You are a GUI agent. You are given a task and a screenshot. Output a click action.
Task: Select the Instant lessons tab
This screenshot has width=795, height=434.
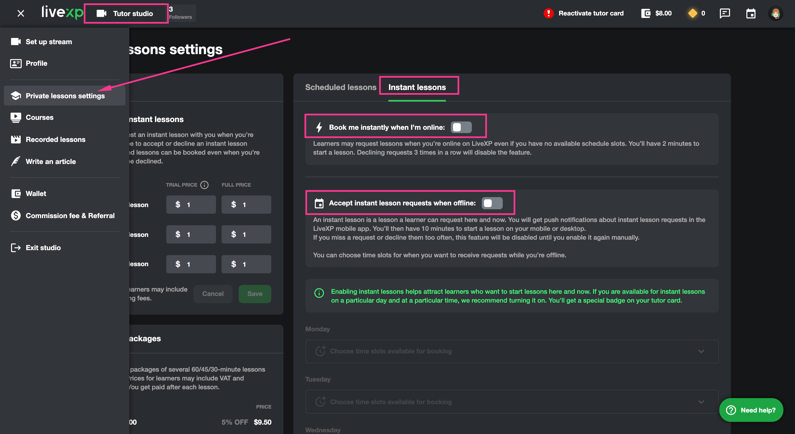[417, 87]
